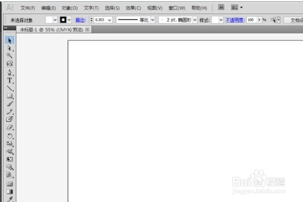Select the Free Transform tool
303x202 pixels.
point(10,159)
